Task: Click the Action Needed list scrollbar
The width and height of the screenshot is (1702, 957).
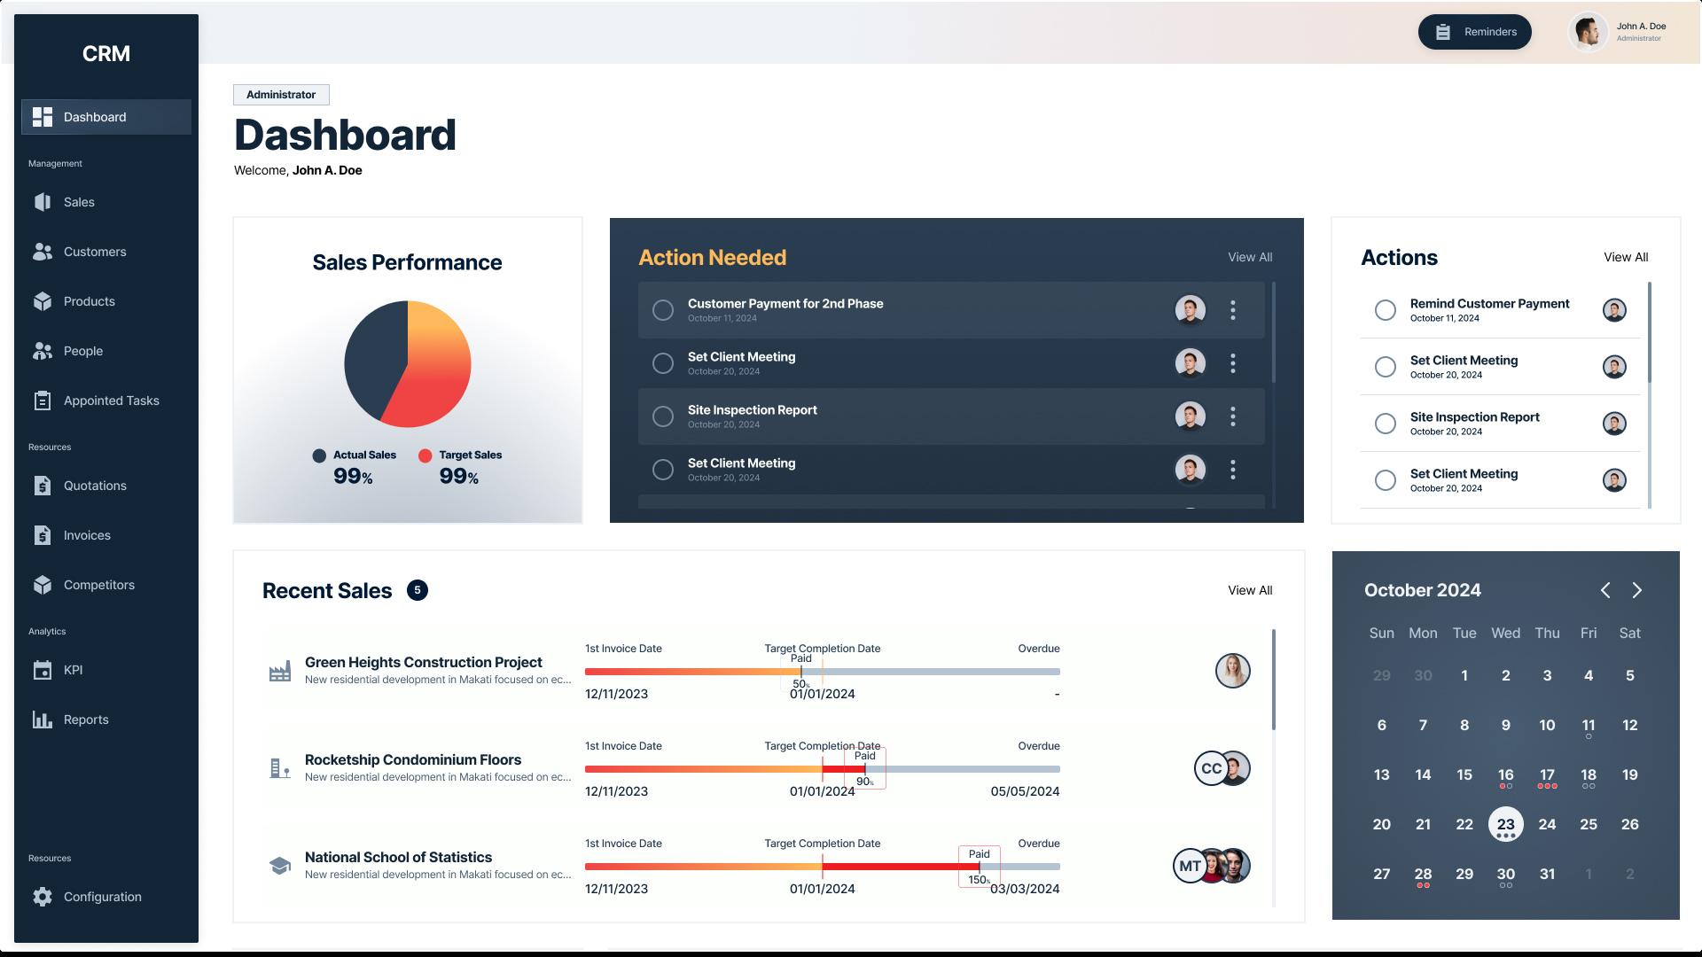Action: point(1274,332)
